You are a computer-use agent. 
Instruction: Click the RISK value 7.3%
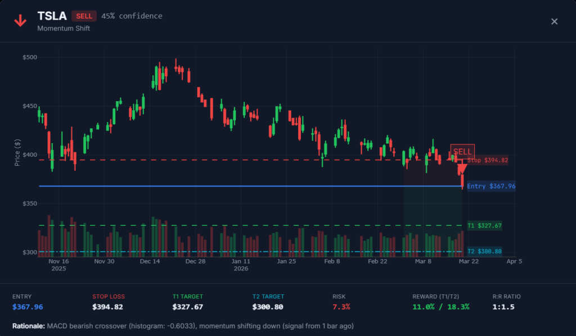(341, 307)
